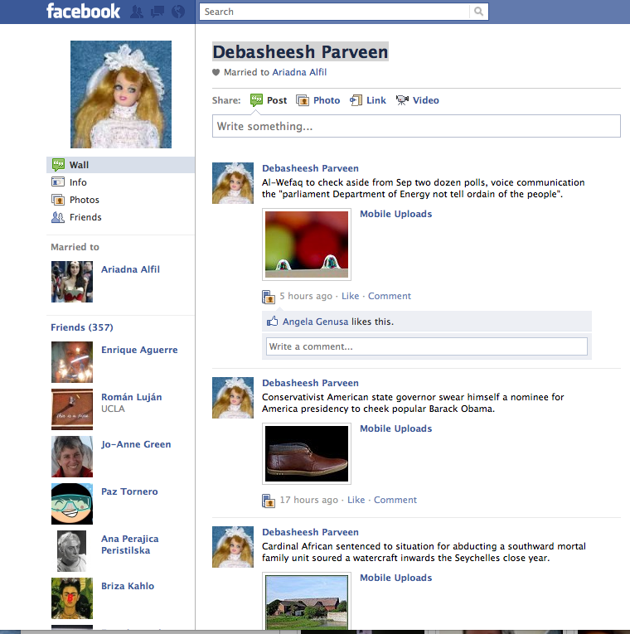Click Ana Perajica Peristilska's photo
Screen dimensions: 630x634
72,551
